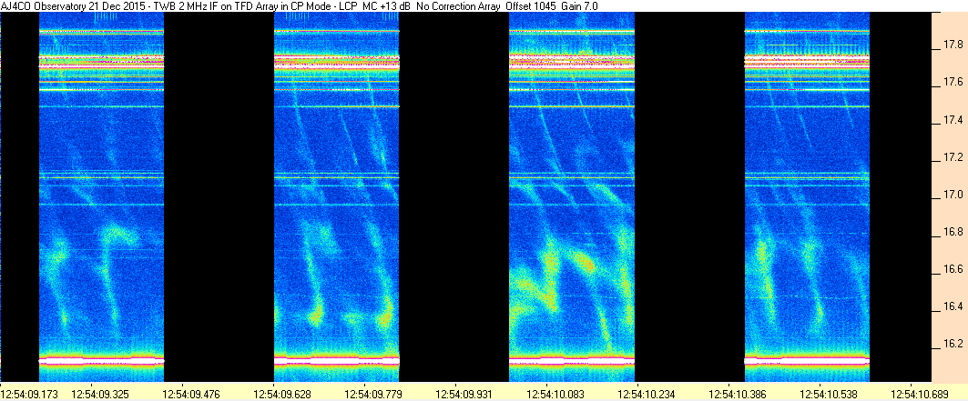Image resolution: width=968 pixels, height=401 pixels.
Task: Click the 16.2 frequency axis label
Action: coord(952,343)
